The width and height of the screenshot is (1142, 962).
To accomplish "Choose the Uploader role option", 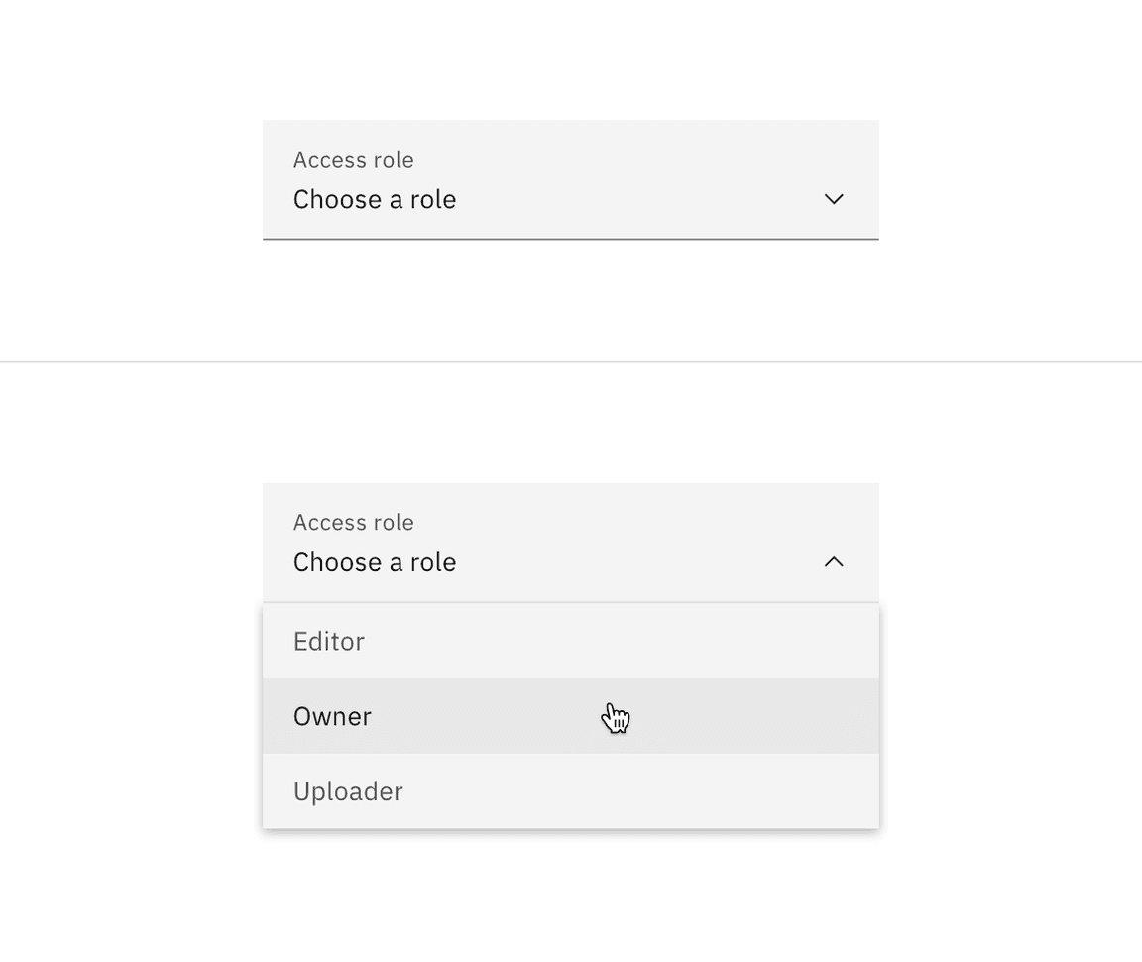I will [570, 791].
